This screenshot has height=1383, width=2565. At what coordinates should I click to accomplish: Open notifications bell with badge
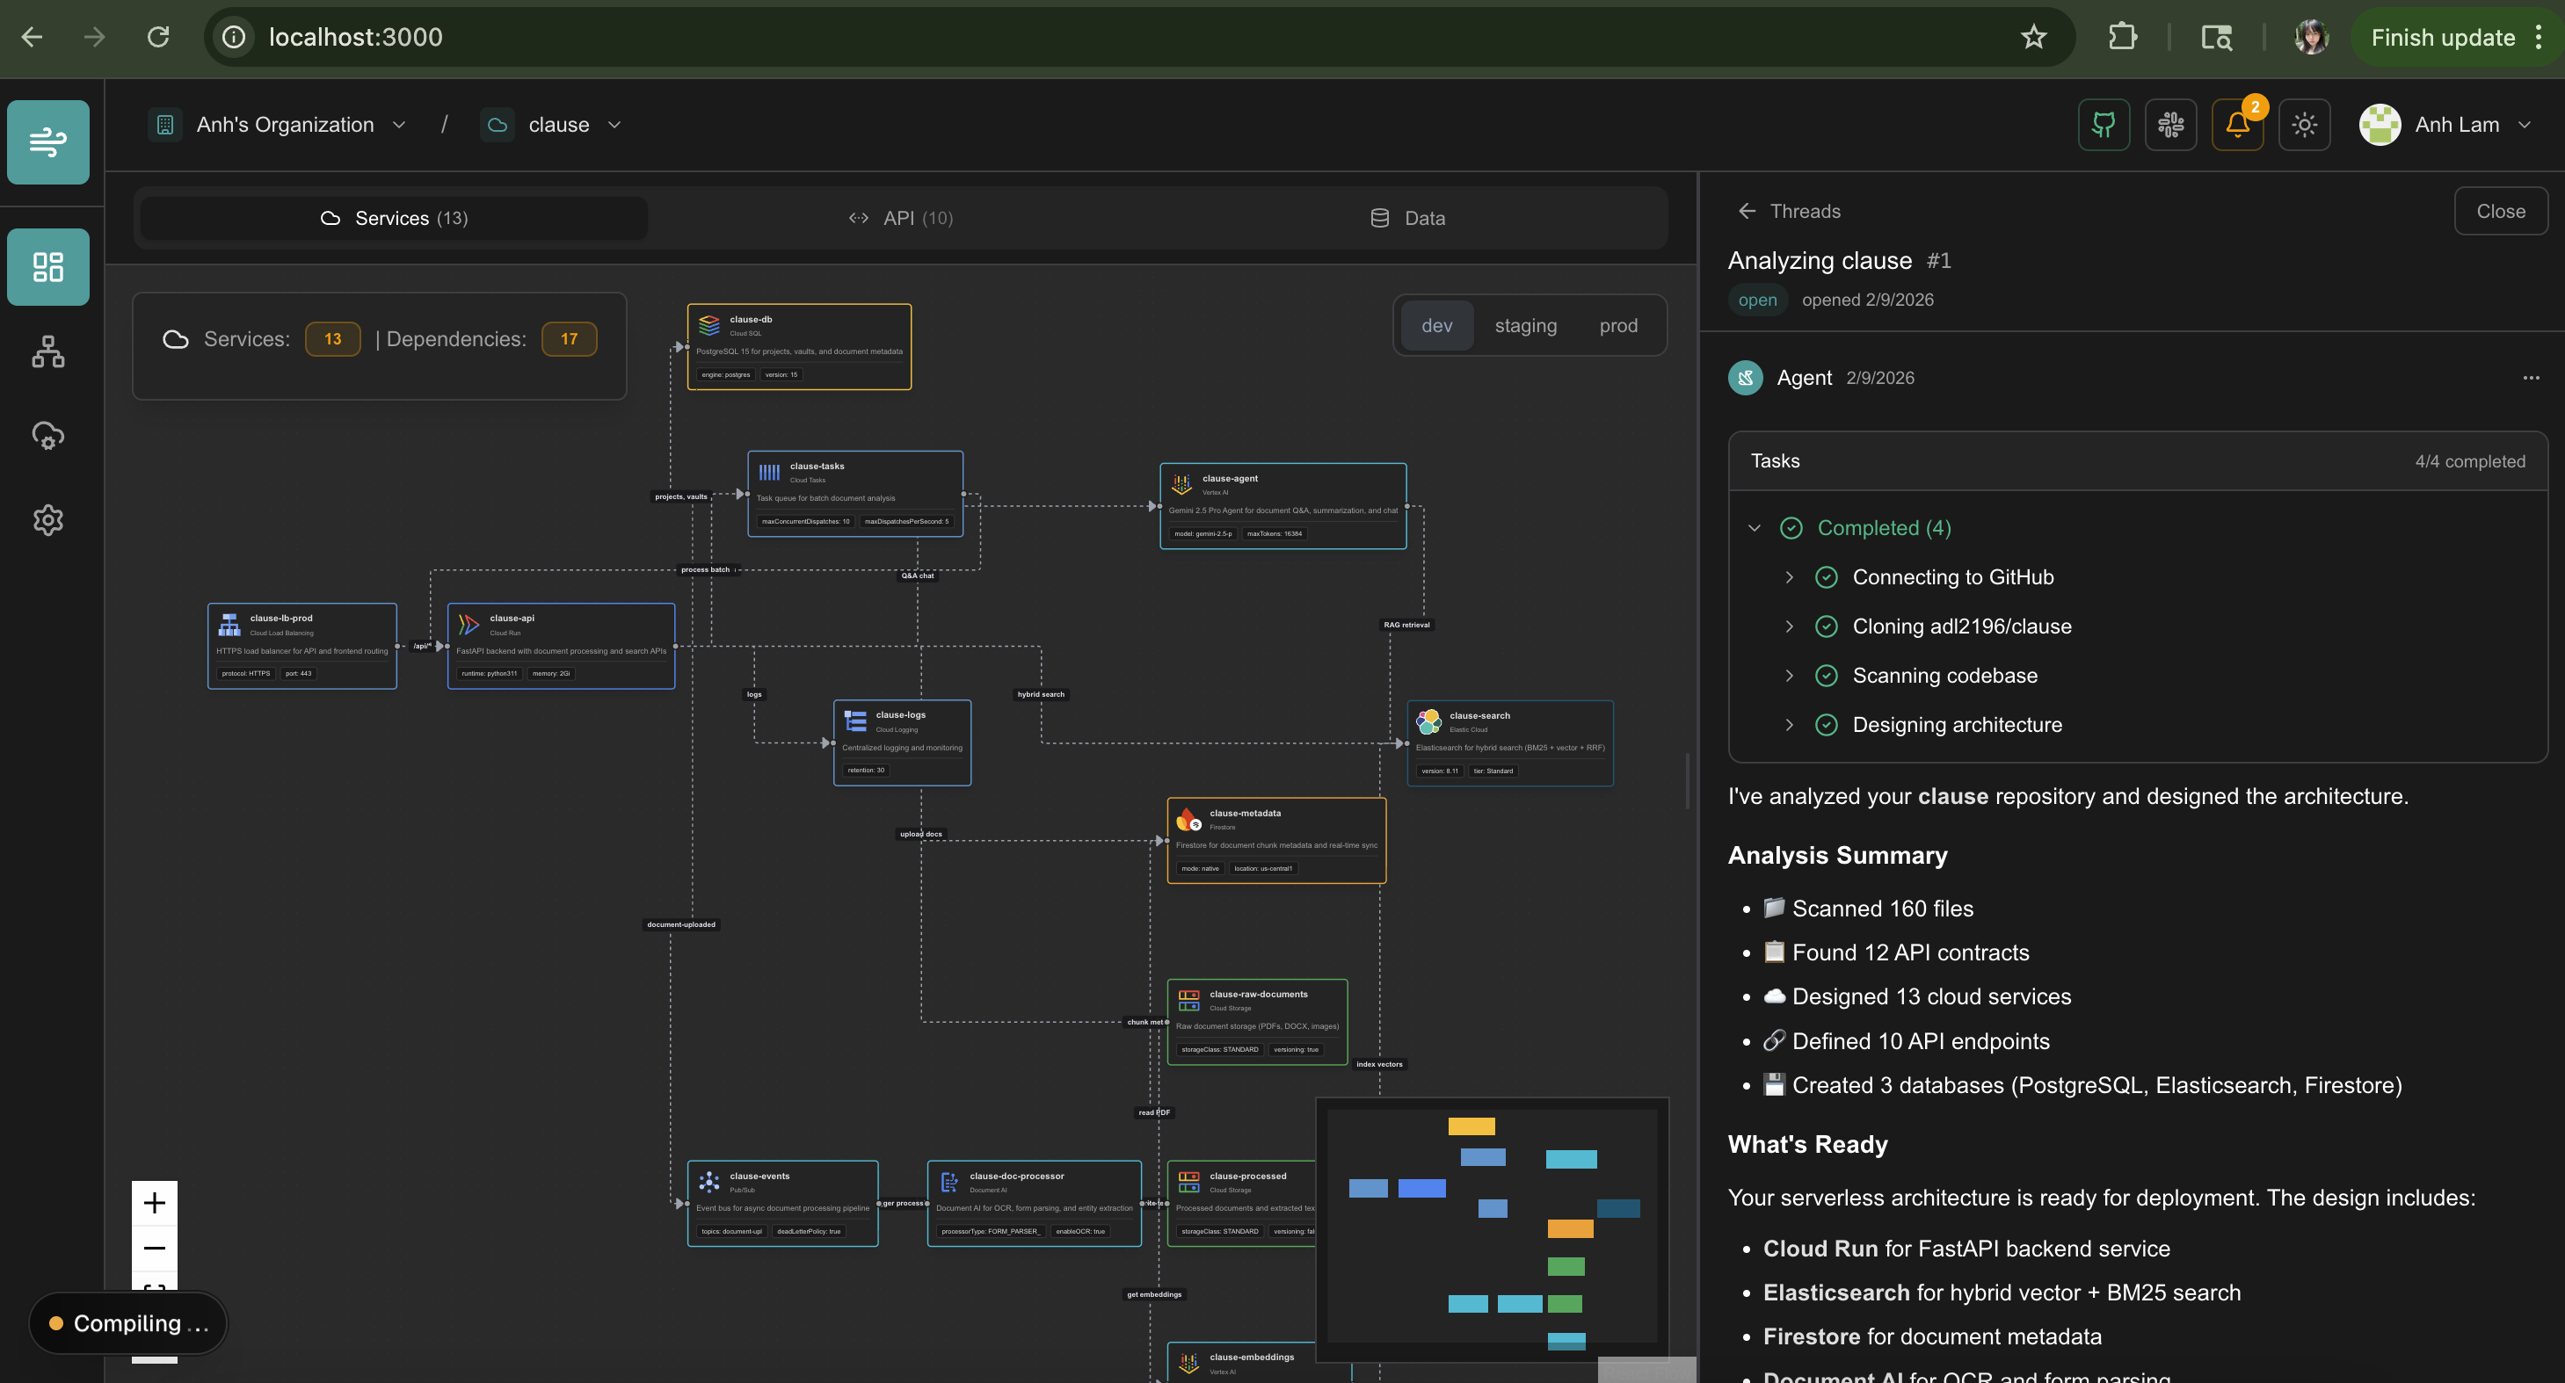[2236, 126]
